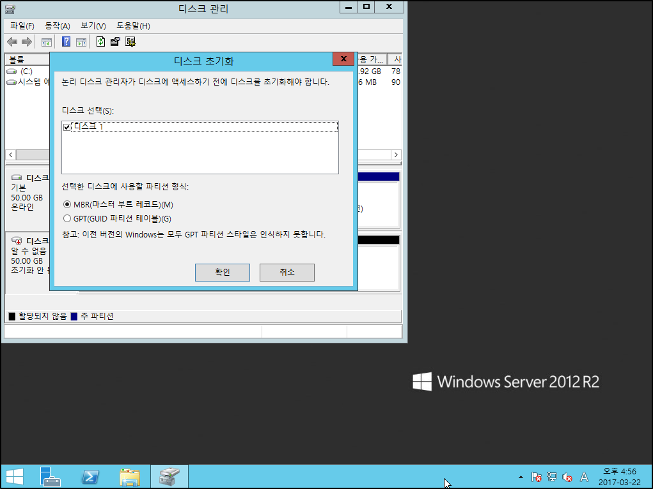Open the 도움말(H) menu
Viewport: 653px width, 489px height.
click(x=133, y=26)
